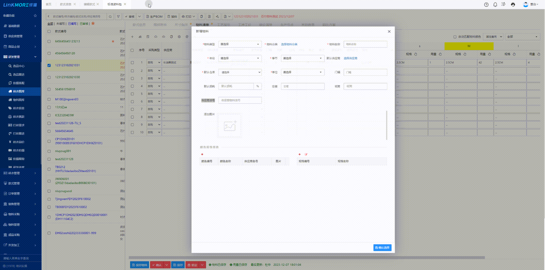Toggle checkbox for style 645645645123213
545x270 pixels.
49,42
